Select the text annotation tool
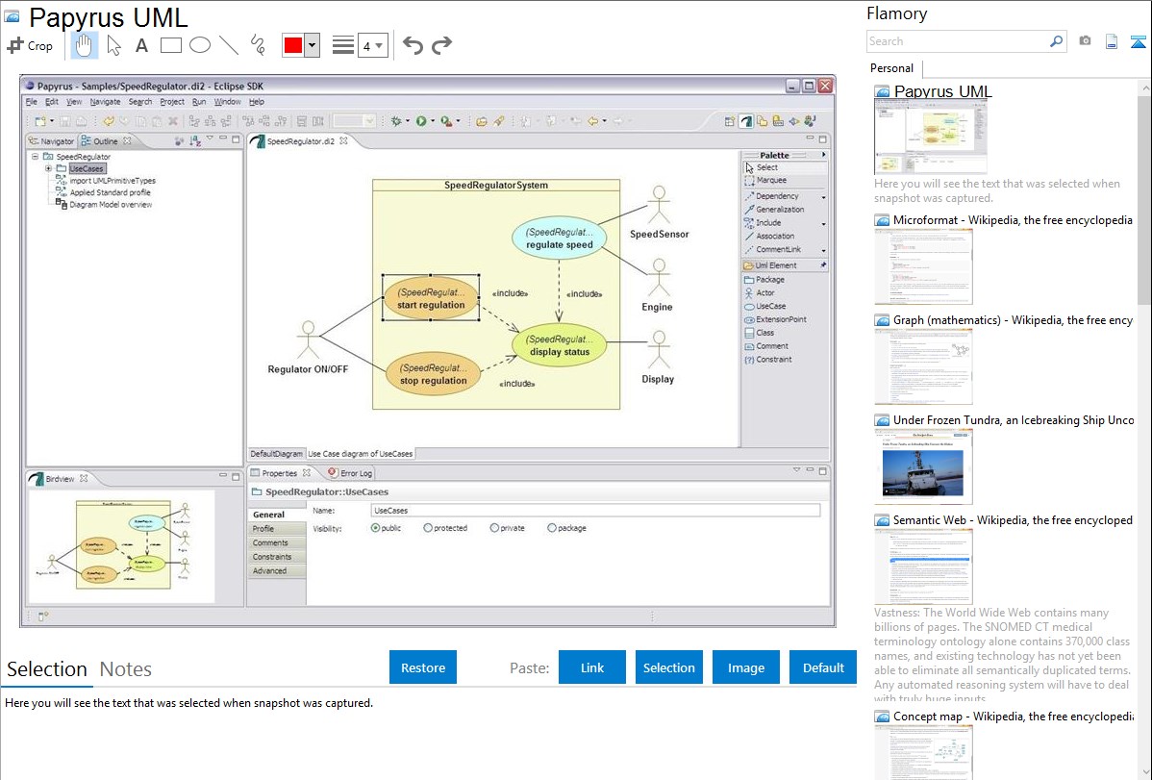This screenshot has width=1152, height=780. pos(141,45)
